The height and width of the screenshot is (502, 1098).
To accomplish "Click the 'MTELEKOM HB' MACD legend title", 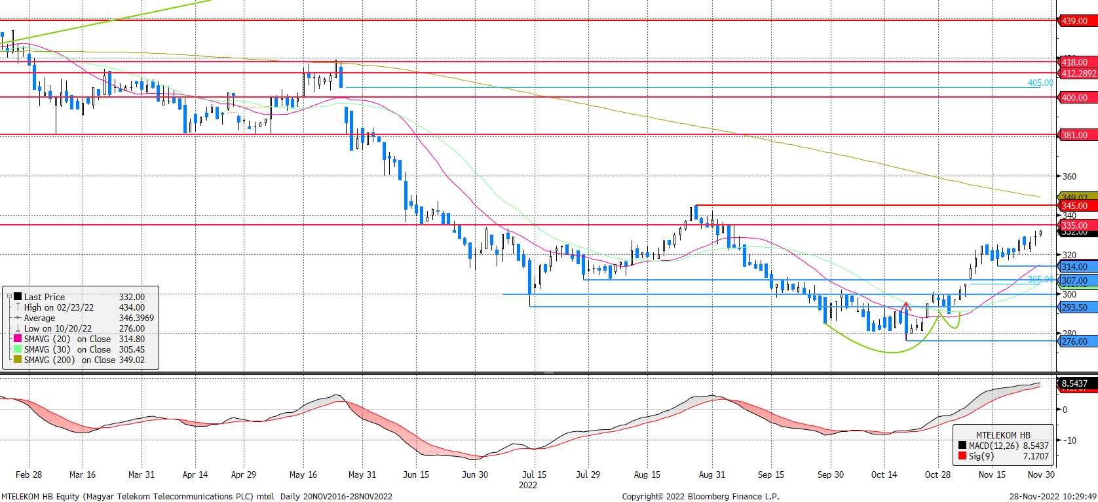I will (x=1003, y=435).
